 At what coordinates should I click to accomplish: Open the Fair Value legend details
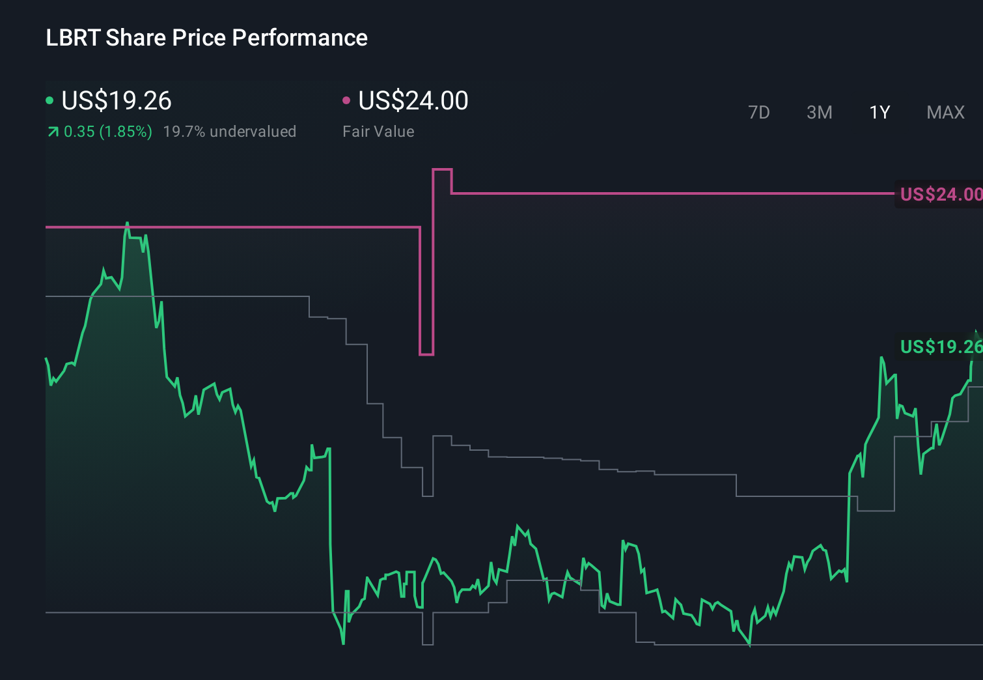coord(378,131)
